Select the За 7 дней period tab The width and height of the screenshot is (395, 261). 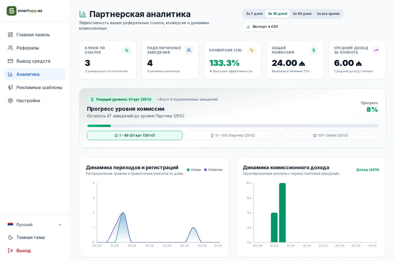pyautogui.click(x=254, y=14)
